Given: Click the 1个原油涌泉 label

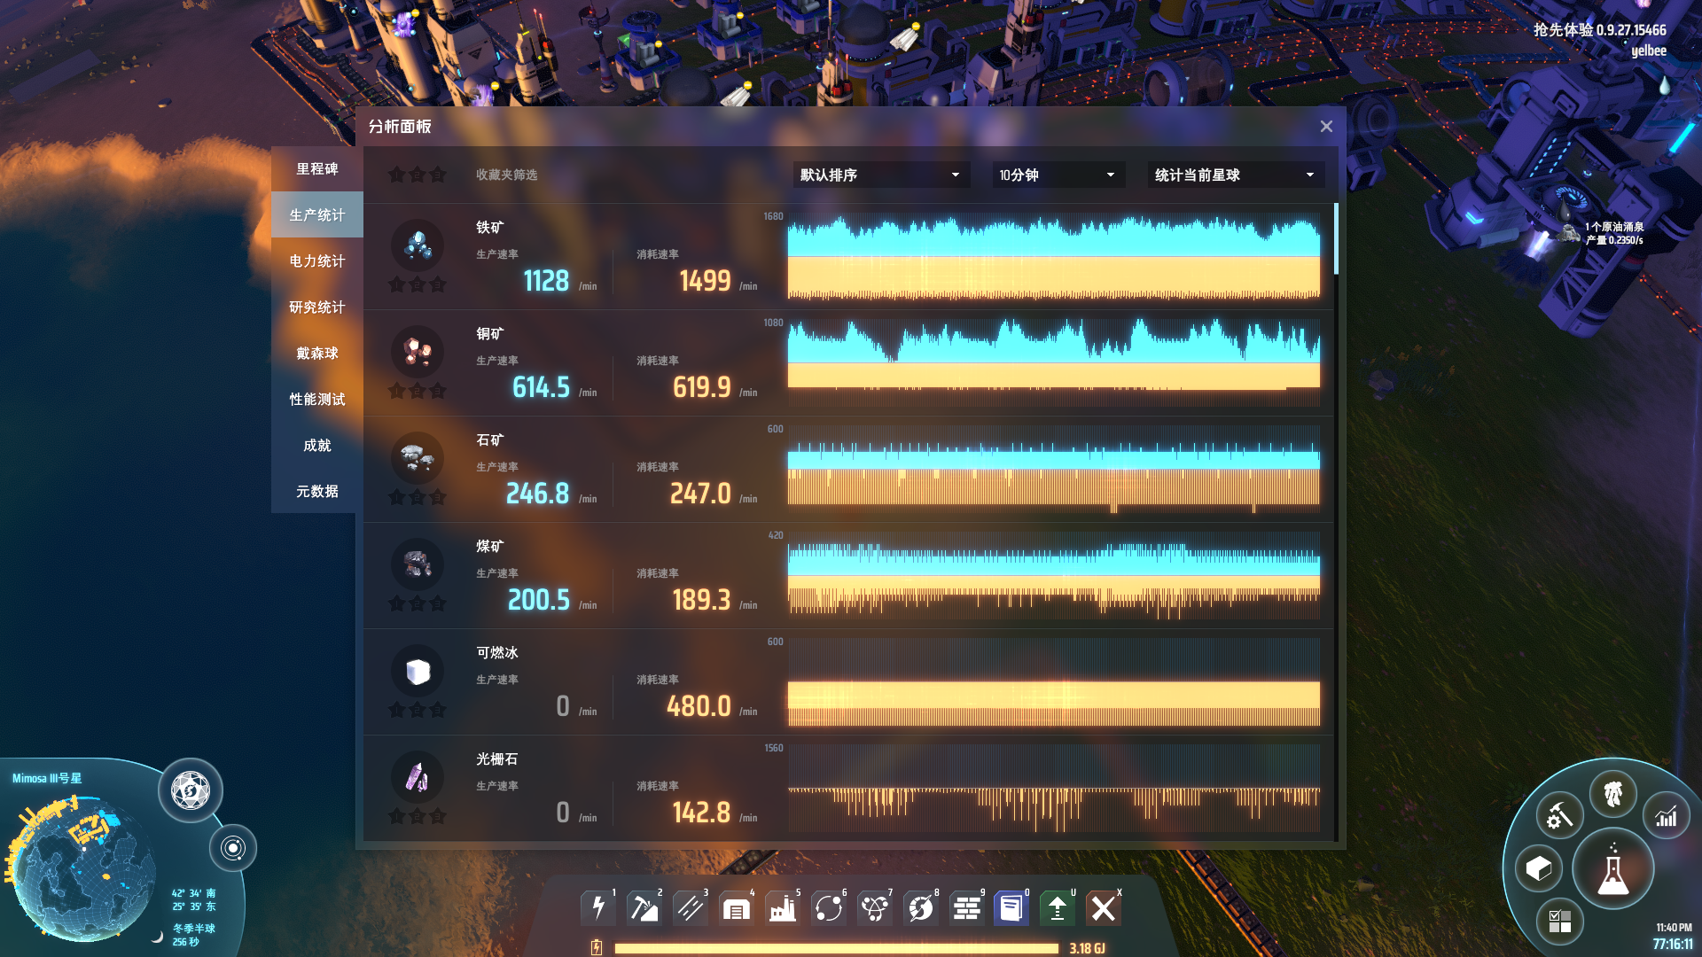Looking at the screenshot, I should tap(1614, 227).
